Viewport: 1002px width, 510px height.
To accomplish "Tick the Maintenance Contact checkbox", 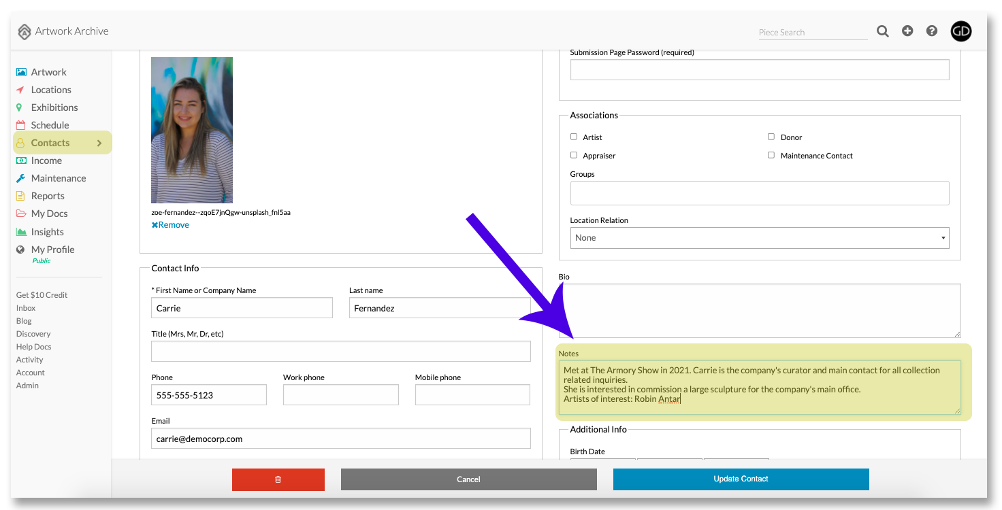I will tap(771, 155).
